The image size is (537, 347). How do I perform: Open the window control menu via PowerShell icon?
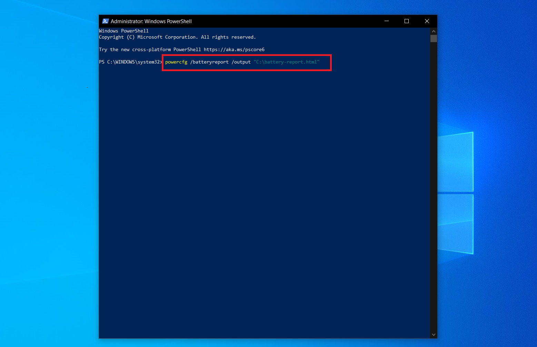pyautogui.click(x=106, y=21)
